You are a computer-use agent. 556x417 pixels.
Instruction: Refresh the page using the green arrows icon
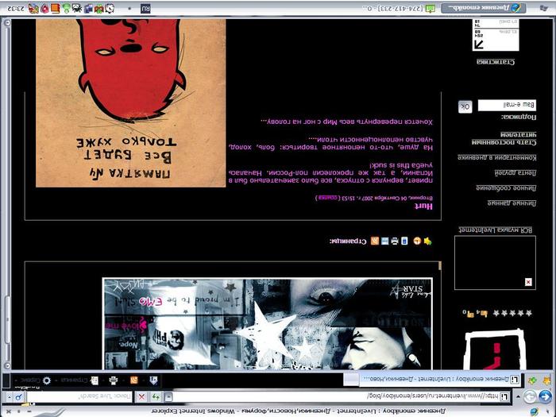(x=156, y=396)
